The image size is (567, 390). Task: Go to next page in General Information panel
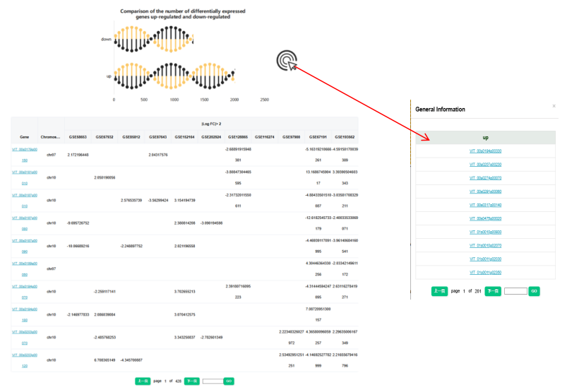pyautogui.click(x=493, y=290)
